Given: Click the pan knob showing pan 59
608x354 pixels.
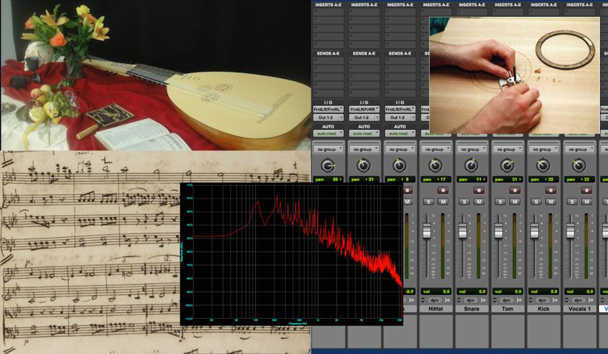Looking at the screenshot, I should point(328,165).
